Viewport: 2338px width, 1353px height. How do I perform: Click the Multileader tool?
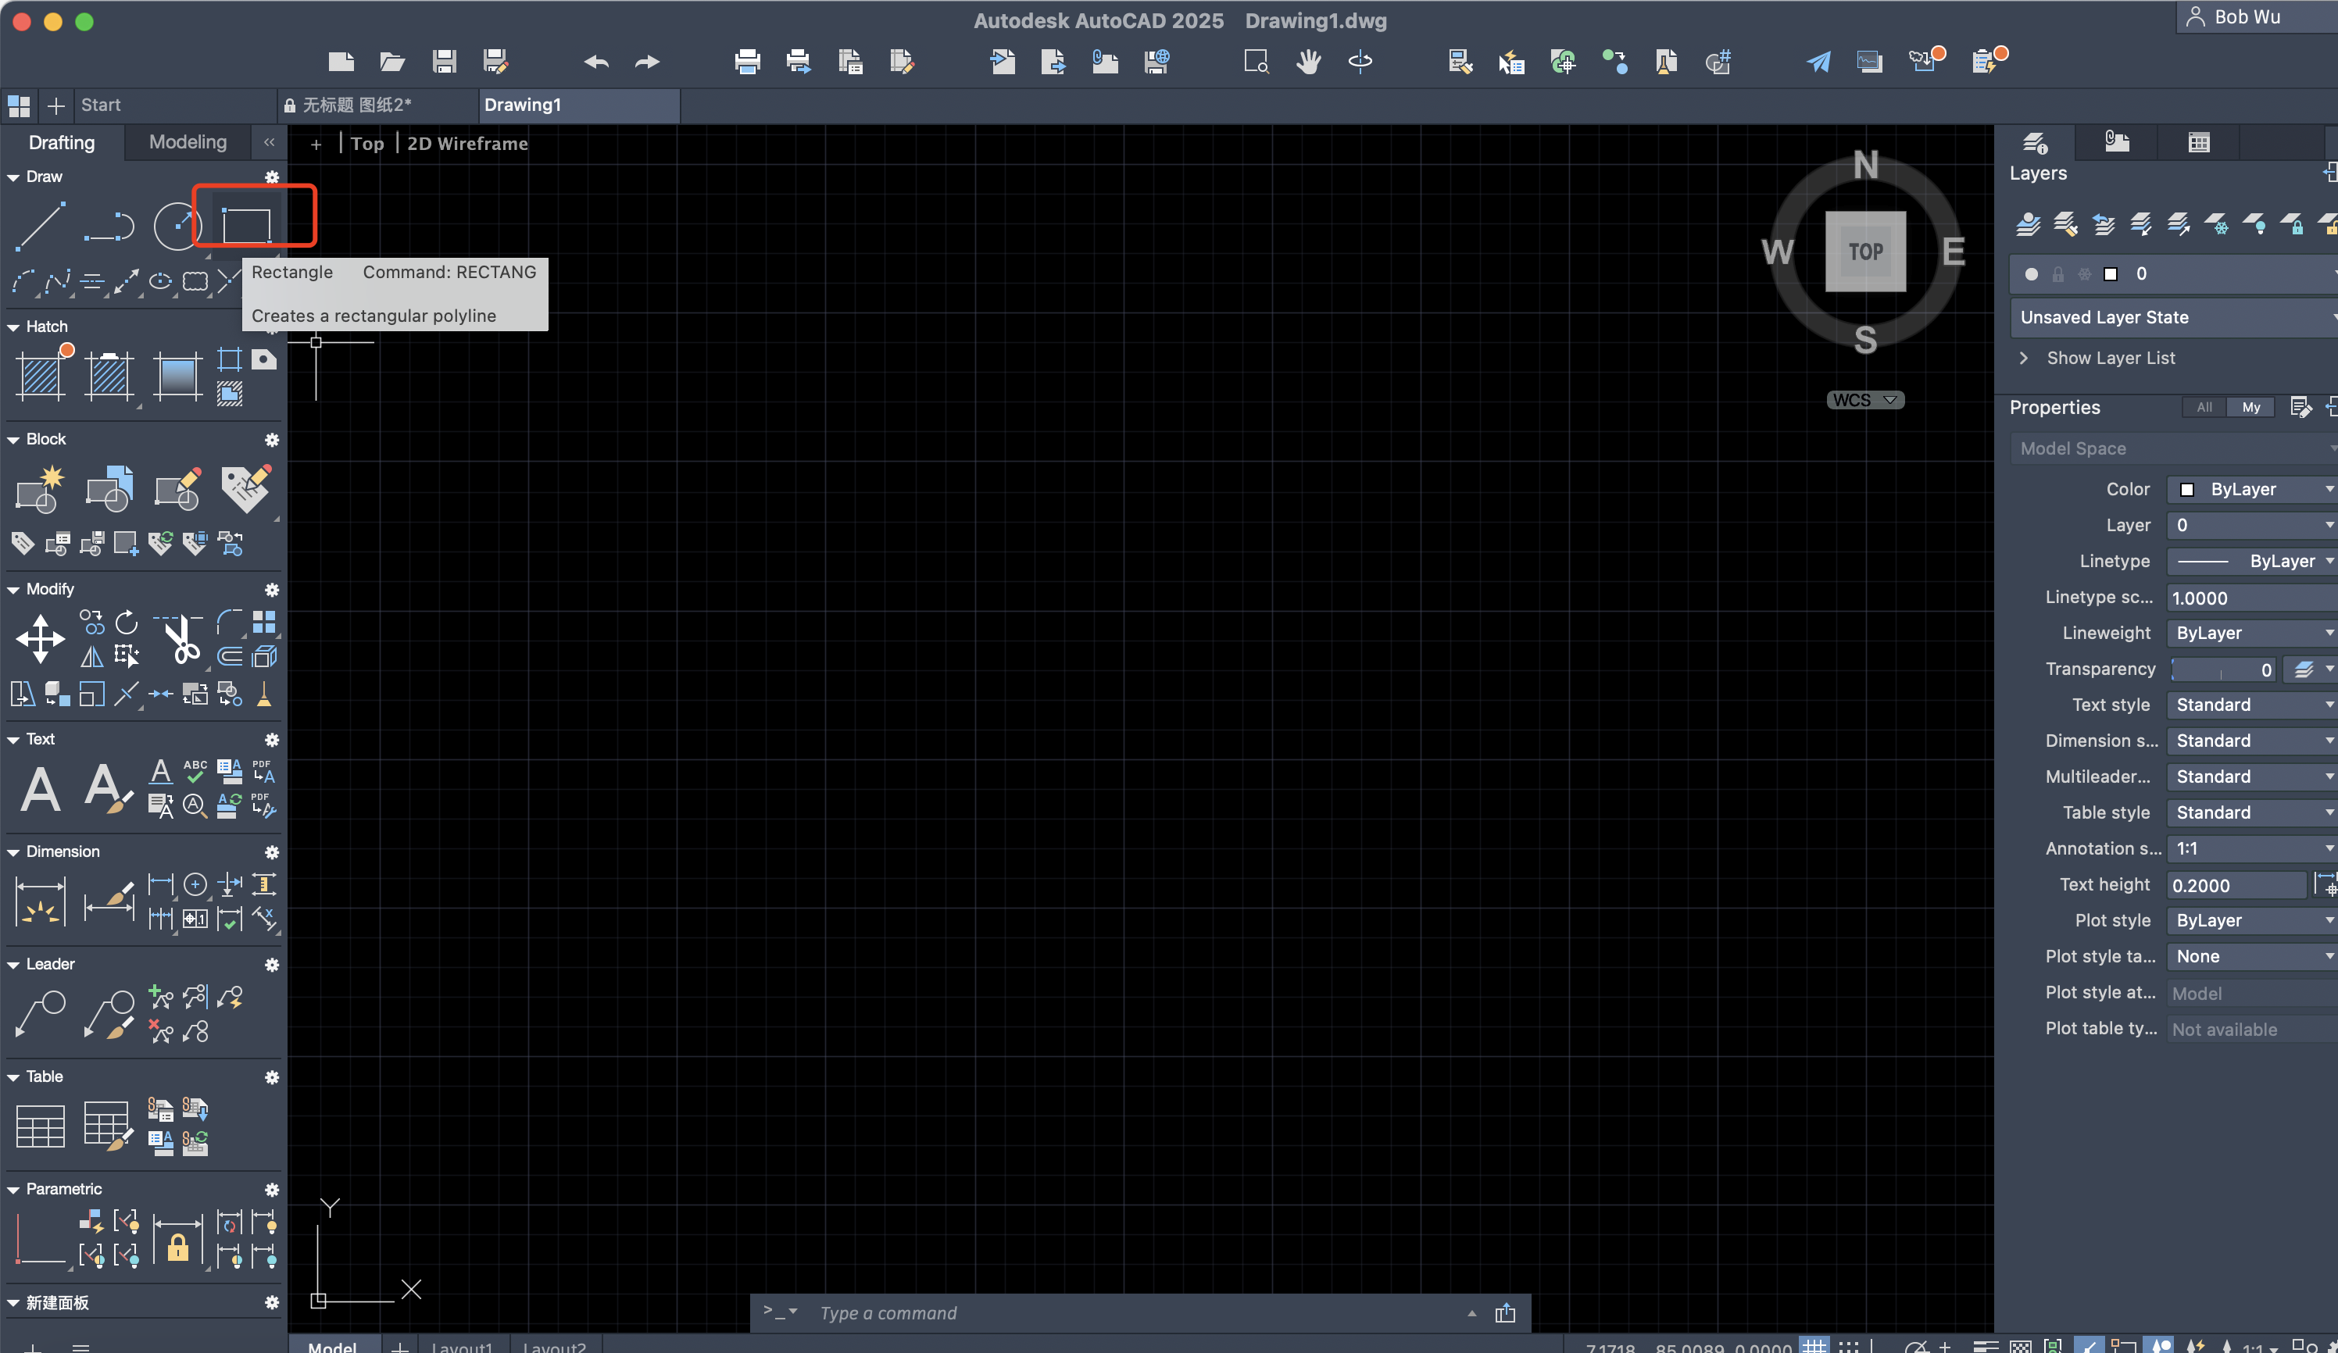[41, 1012]
